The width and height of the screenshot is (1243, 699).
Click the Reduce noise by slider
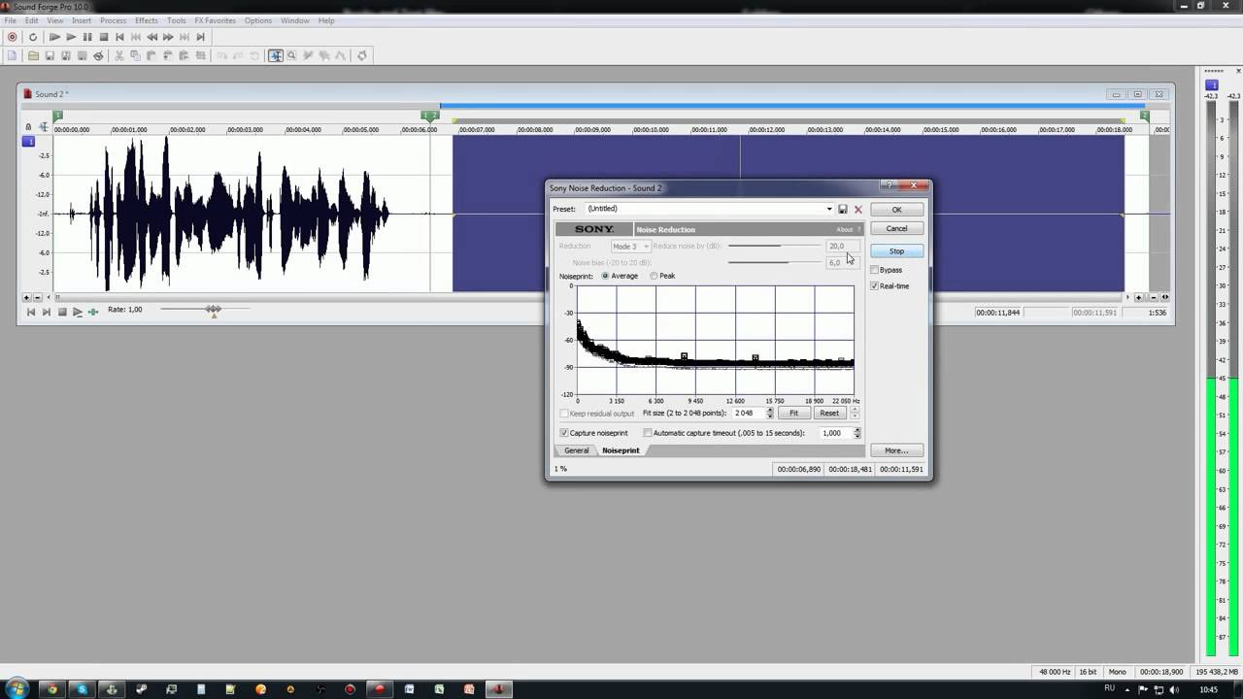pos(774,247)
